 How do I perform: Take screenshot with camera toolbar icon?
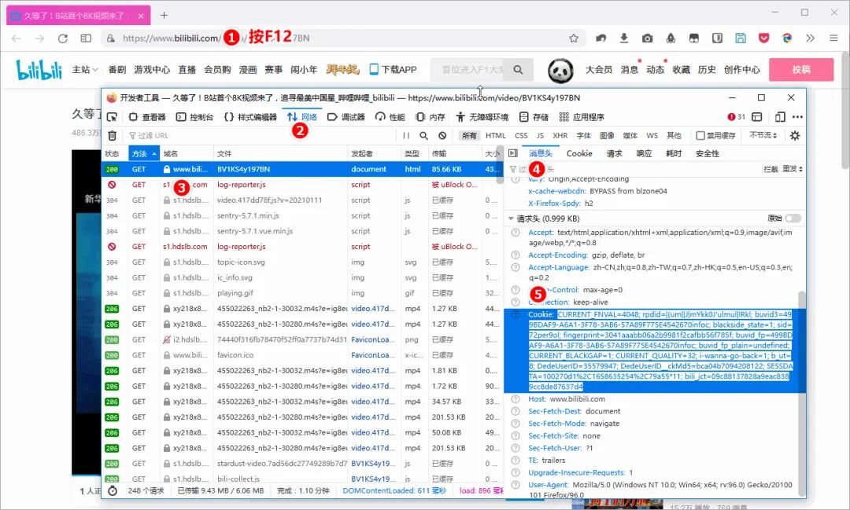pyautogui.click(x=647, y=38)
